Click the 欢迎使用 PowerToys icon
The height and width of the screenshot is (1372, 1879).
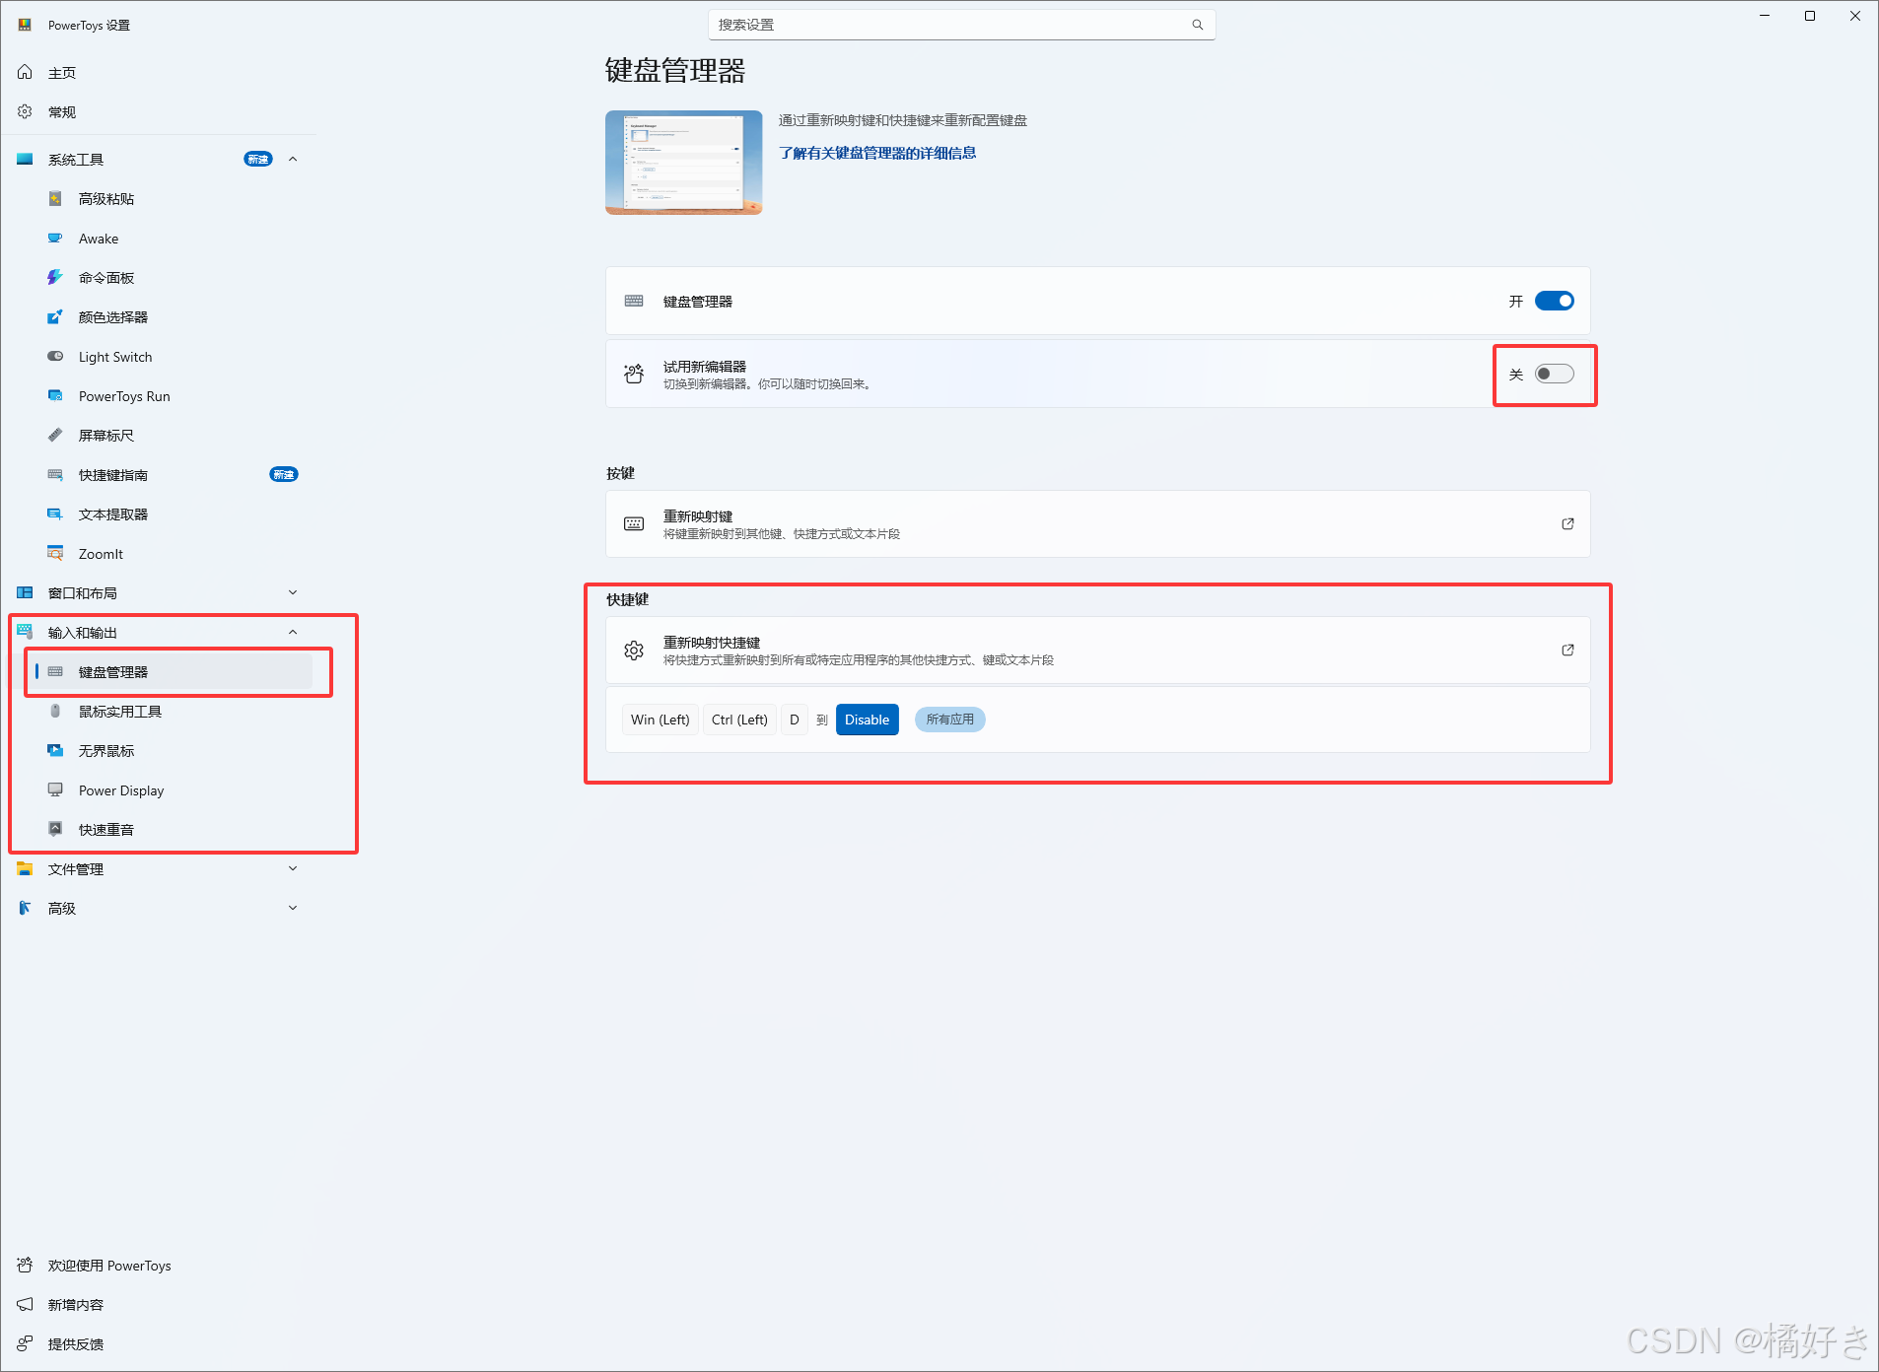click(x=25, y=1265)
